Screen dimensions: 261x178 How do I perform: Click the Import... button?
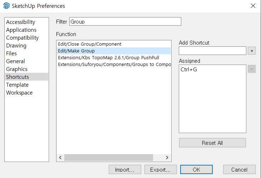[x=125, y=169]
